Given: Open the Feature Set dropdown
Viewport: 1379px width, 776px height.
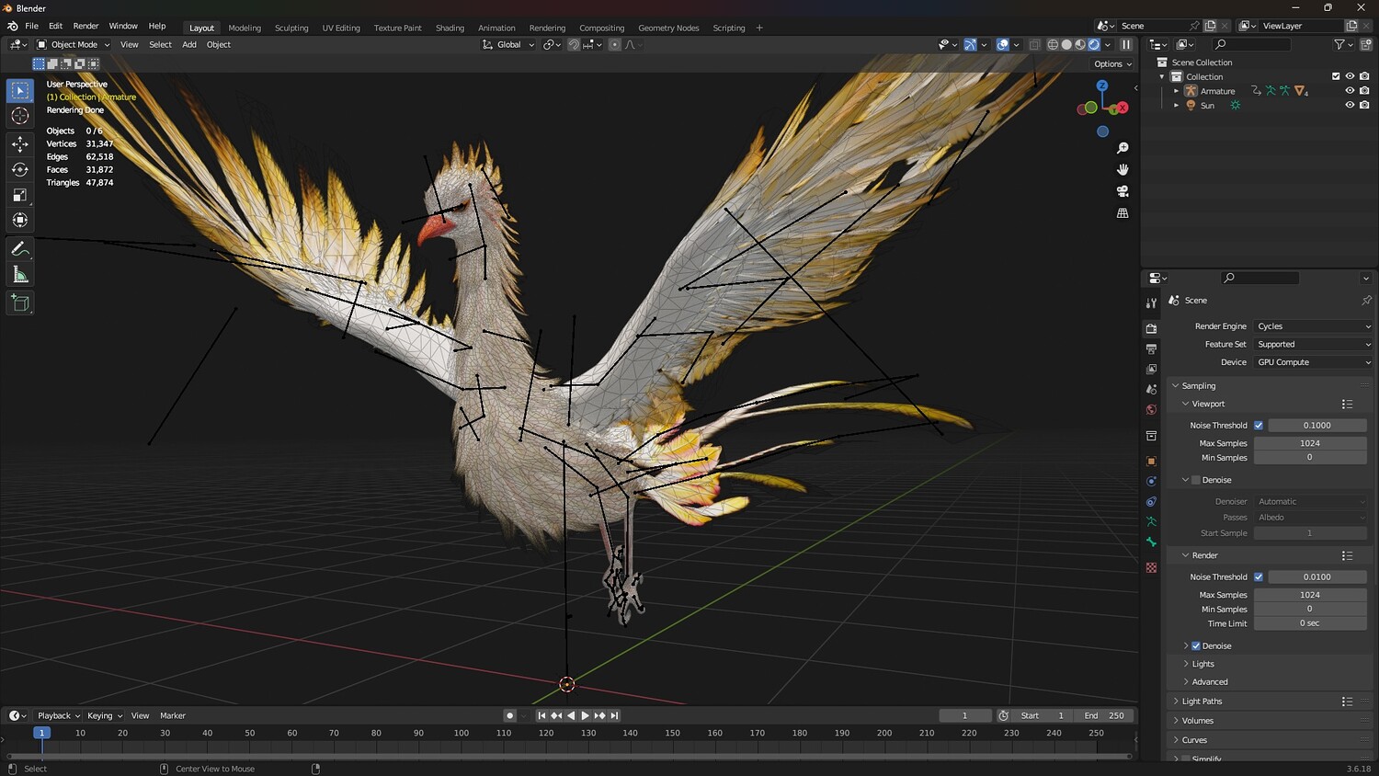Looking at the screenshot, I should pyautogui.click(x=1314, y=345).
